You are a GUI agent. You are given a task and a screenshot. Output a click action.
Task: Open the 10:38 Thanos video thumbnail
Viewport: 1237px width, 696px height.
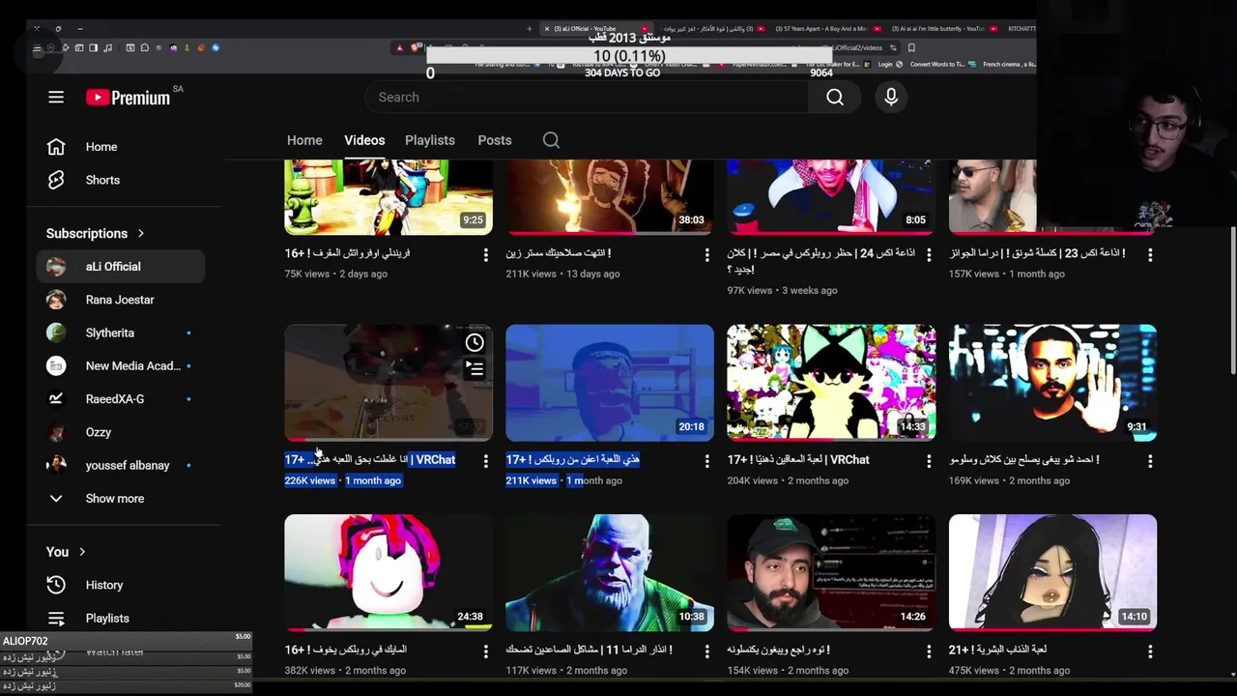pos(610,572)
